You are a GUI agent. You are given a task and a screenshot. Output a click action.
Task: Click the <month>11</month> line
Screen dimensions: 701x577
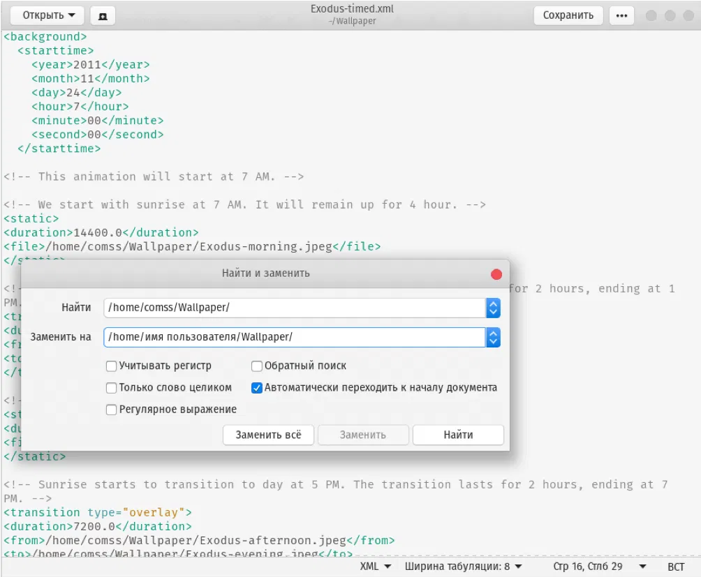tap(90, 79)
